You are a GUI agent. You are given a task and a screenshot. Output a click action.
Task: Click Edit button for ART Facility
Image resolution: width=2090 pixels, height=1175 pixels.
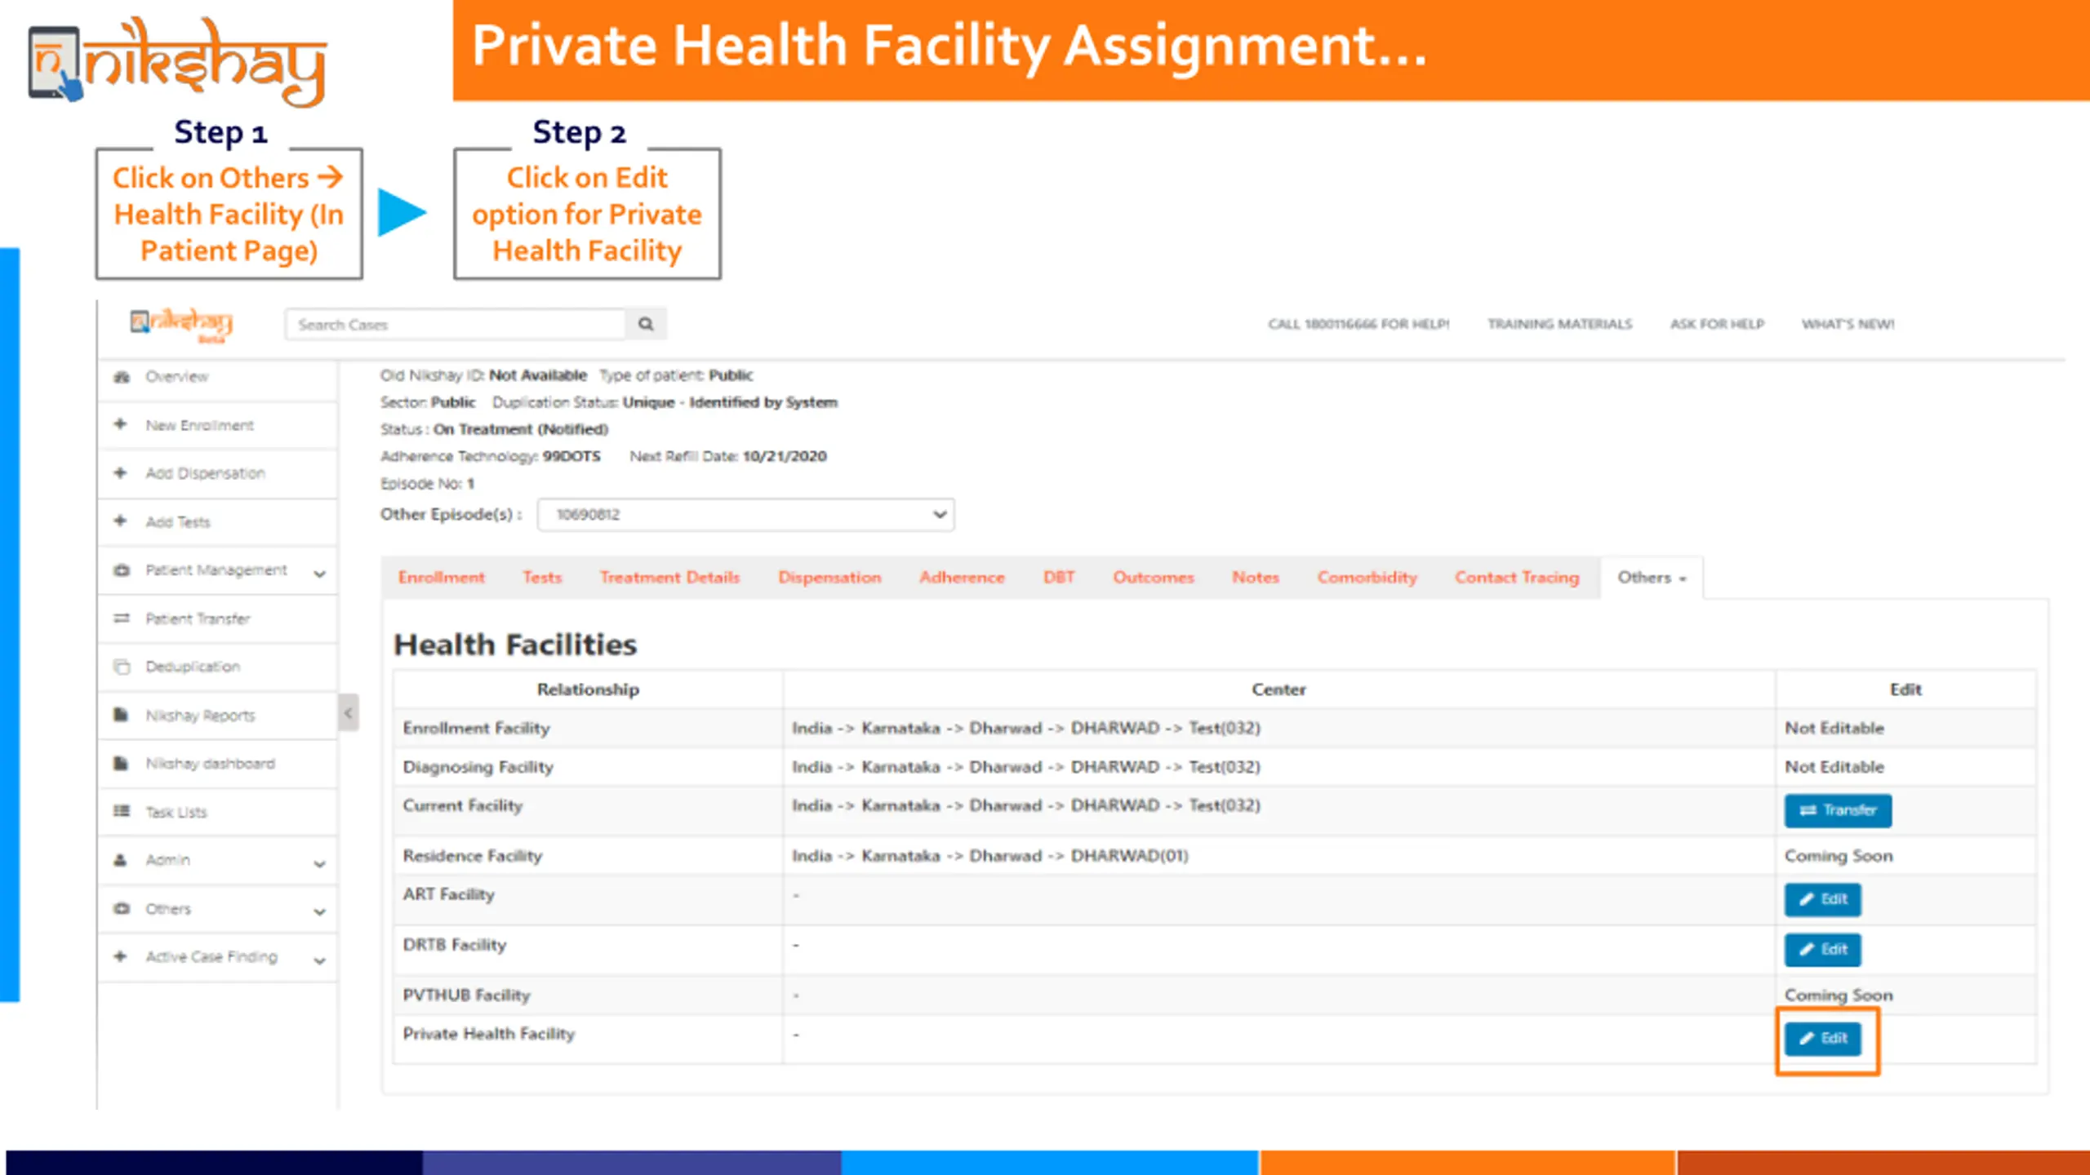point(1822,899)
